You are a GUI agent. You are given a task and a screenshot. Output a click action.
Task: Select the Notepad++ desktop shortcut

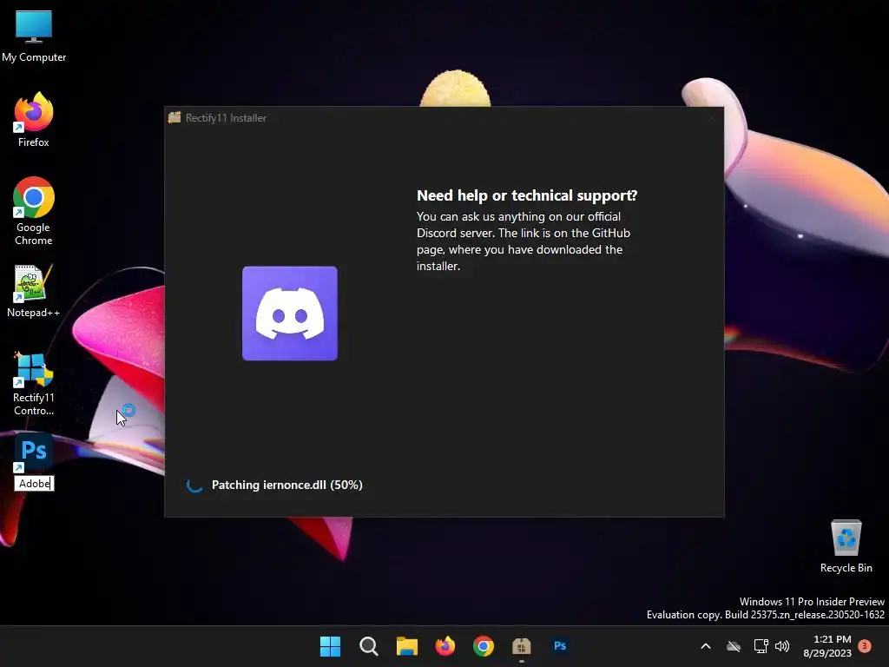coord(34,291)
